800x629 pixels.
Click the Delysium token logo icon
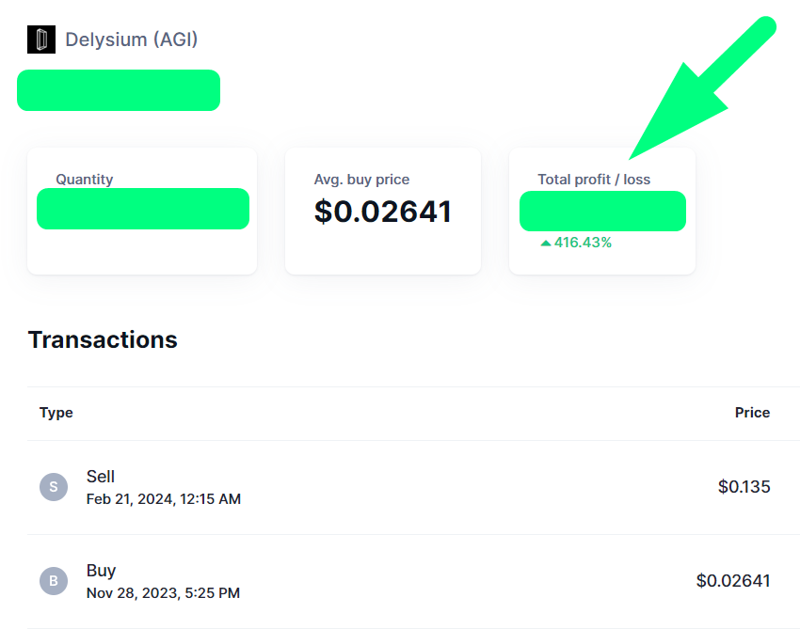coord(40,39)
